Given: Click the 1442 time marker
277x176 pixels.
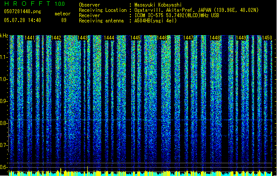Looking at the screenshot, I should point(56,38).
